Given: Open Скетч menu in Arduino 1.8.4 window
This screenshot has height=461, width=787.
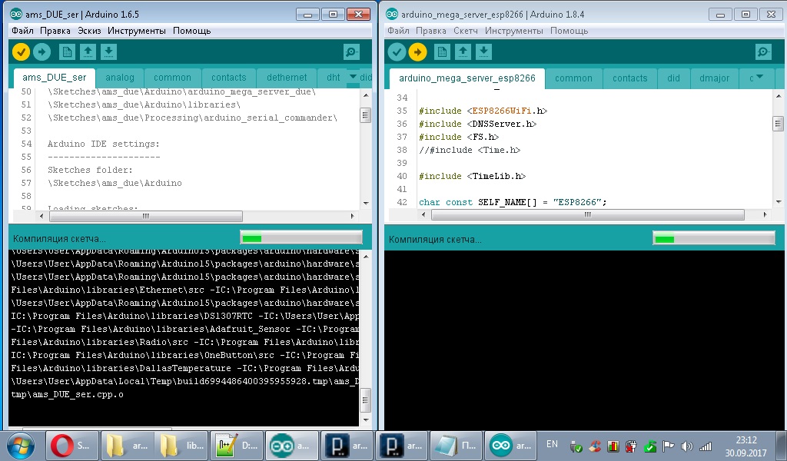Looking at the screenshot, I should (466, 31).
